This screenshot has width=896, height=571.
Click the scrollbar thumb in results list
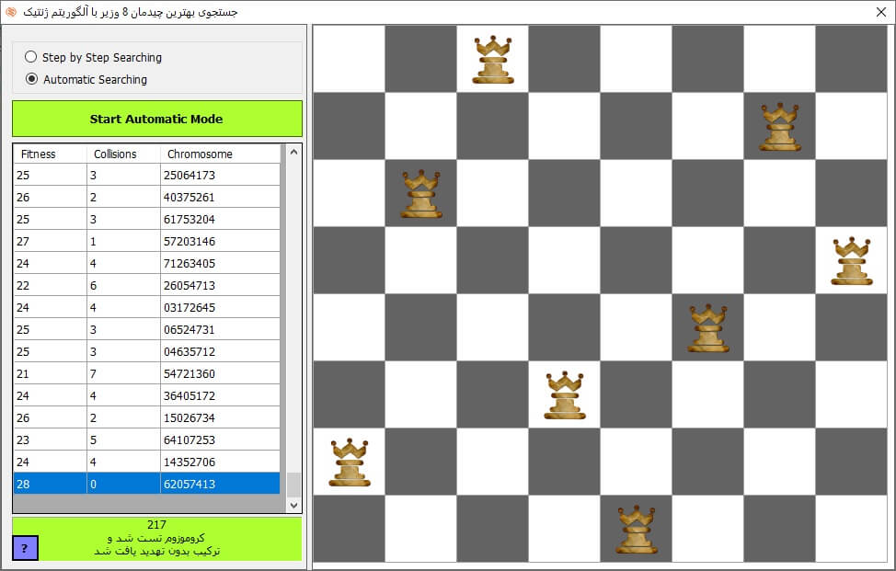[x=294, y=485]
